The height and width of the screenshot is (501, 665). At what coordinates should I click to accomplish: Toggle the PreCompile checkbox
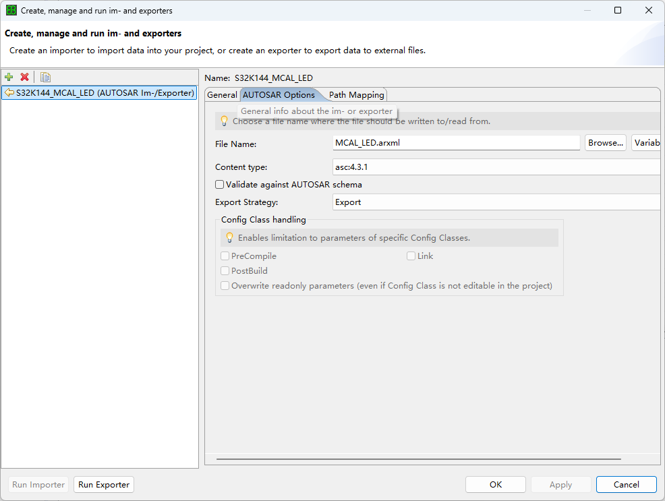225,256
